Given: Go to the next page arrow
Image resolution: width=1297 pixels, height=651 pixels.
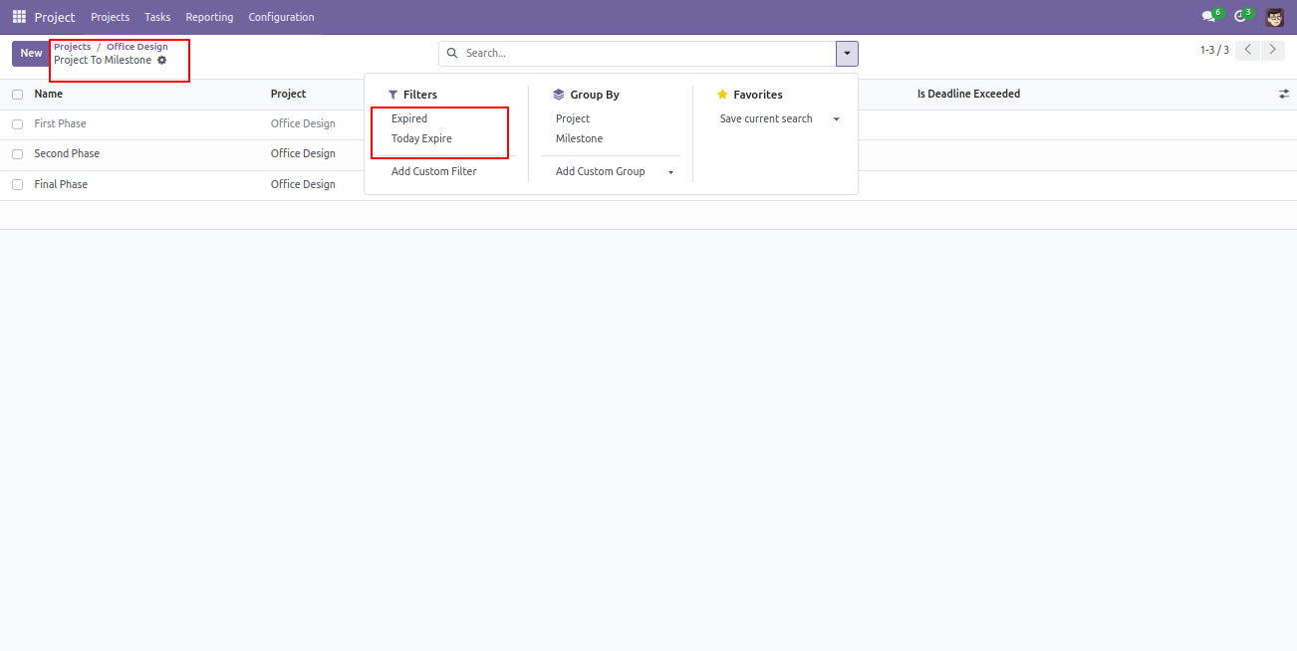Looking at the screenshot, I should (x=1272, y=50).
